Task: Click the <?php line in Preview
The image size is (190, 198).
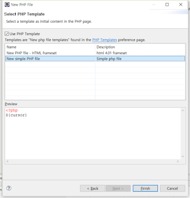Action: pos(12,110)
